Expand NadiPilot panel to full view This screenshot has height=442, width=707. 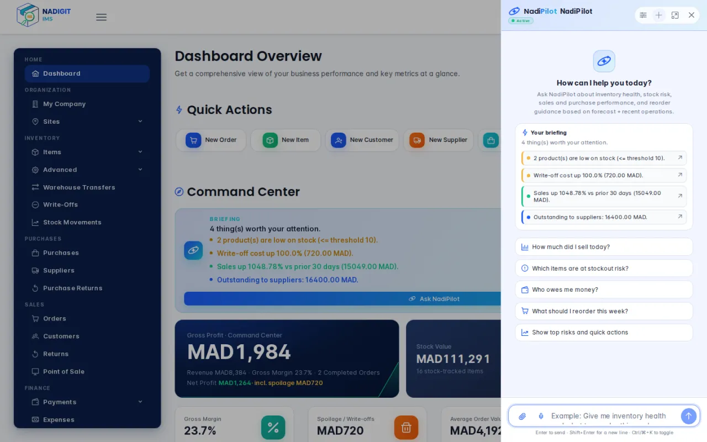point(675,15)
